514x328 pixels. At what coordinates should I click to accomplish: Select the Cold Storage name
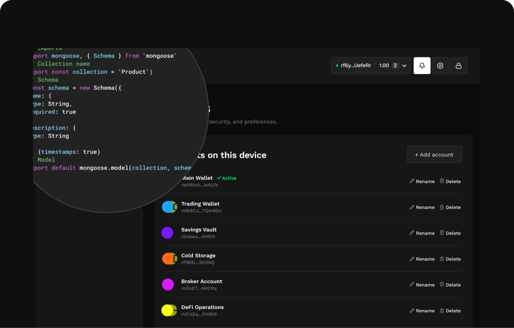click(x=198, y=255)
